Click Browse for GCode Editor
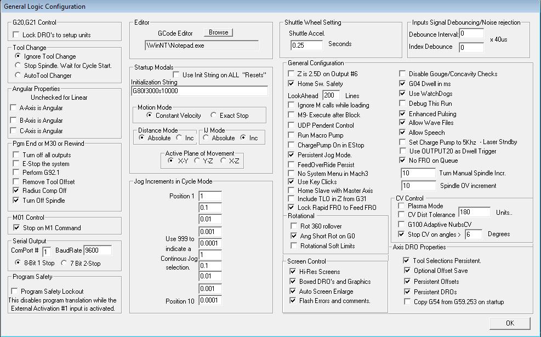The width and height of the screenshot is (541, 337). [218, 32]
